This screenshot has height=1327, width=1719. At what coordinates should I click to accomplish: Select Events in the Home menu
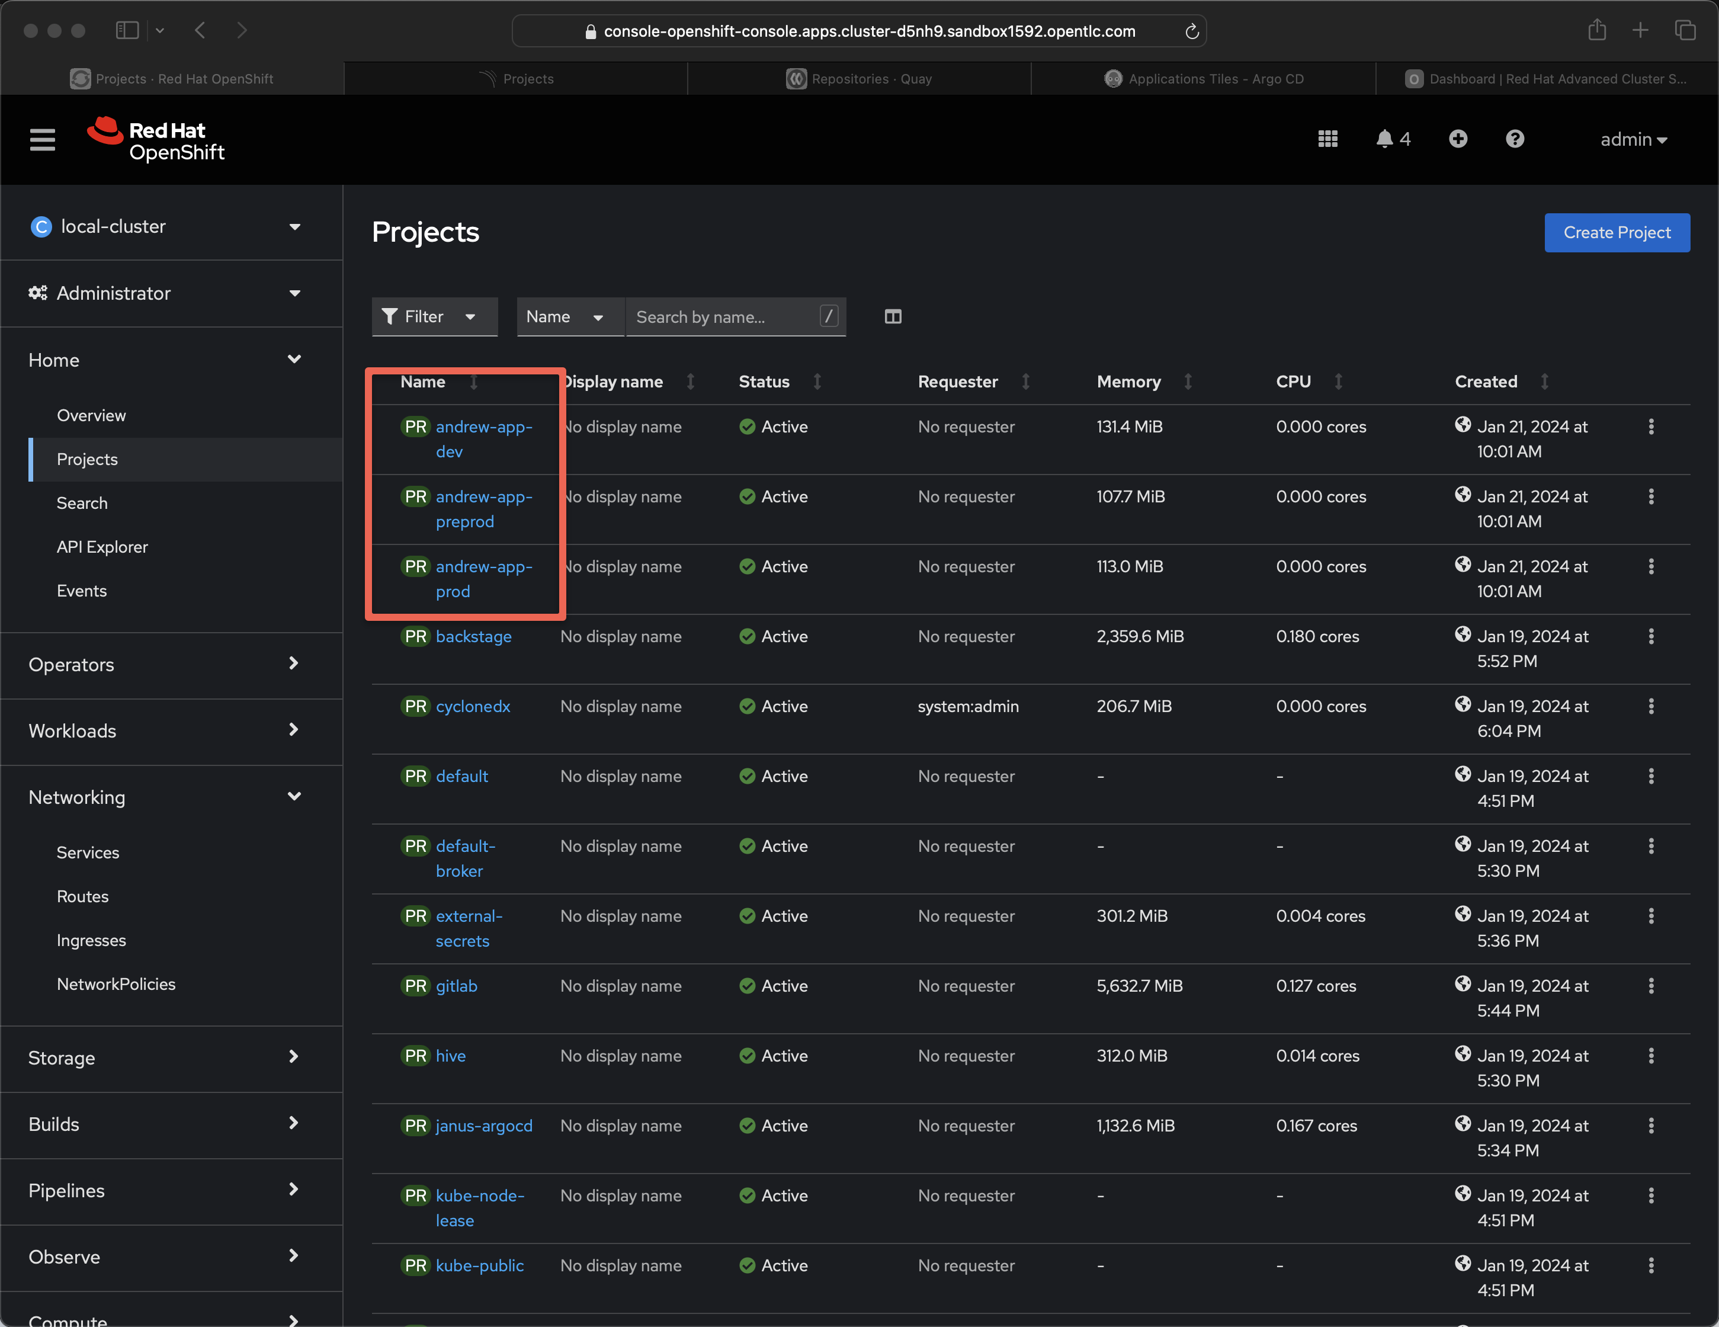pyautogui.click(x=82, y=590)
